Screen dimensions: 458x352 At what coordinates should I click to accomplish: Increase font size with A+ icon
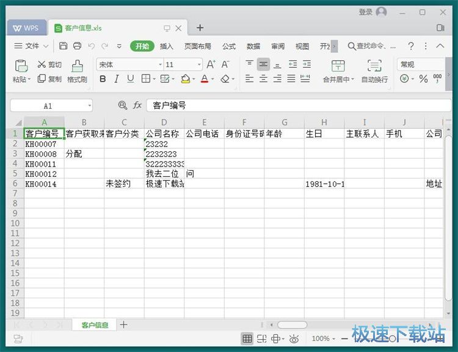pyautogui.click(x=211, y=64)
